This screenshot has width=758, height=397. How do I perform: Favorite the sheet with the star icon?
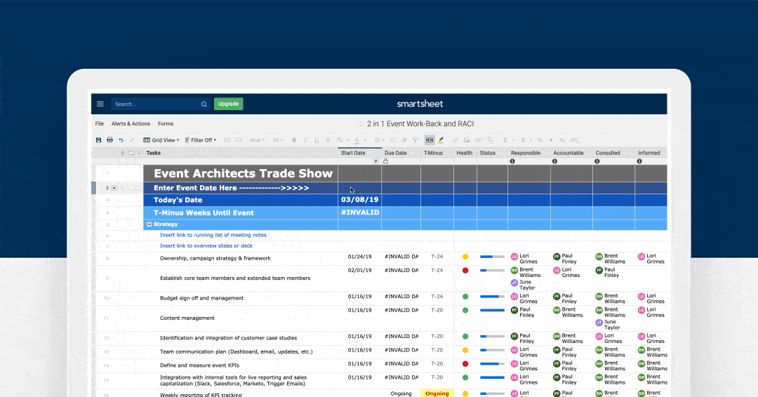(361, 123)
